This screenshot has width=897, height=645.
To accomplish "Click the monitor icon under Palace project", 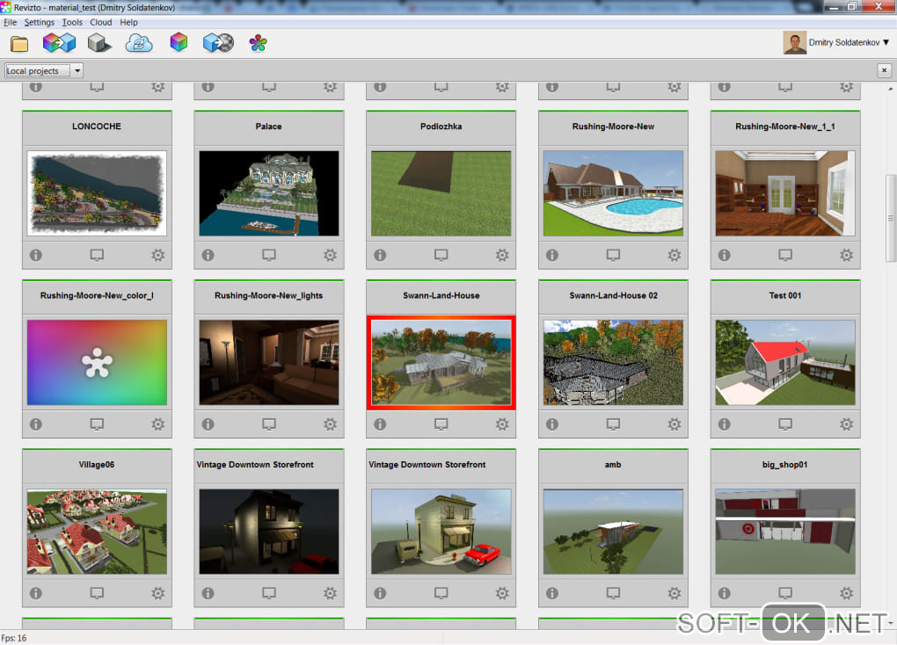I will (269, 255).
